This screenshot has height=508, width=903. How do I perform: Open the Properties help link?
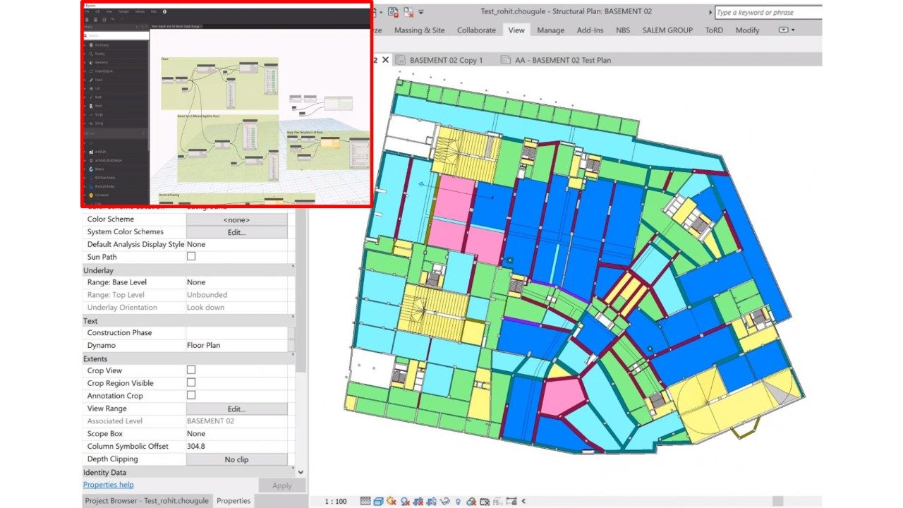pyautogui.click(x=108, y=485)
